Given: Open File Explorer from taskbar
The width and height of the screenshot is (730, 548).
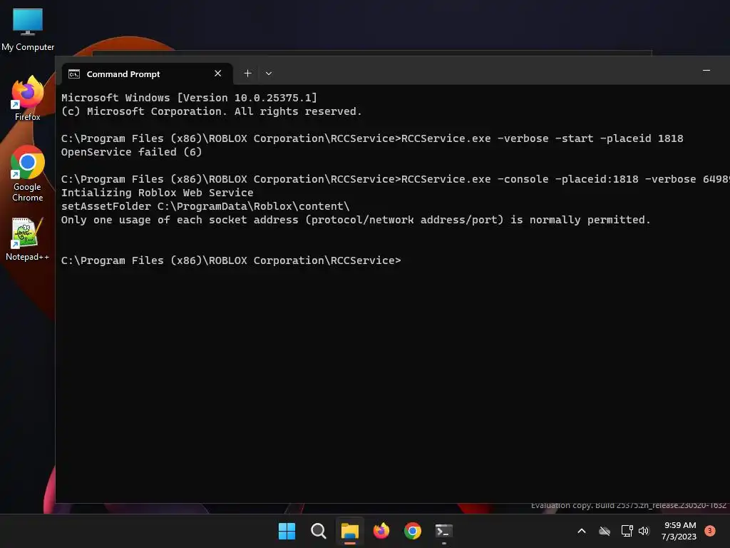Looking at the screenshot, I should click(x=349, y=531).
